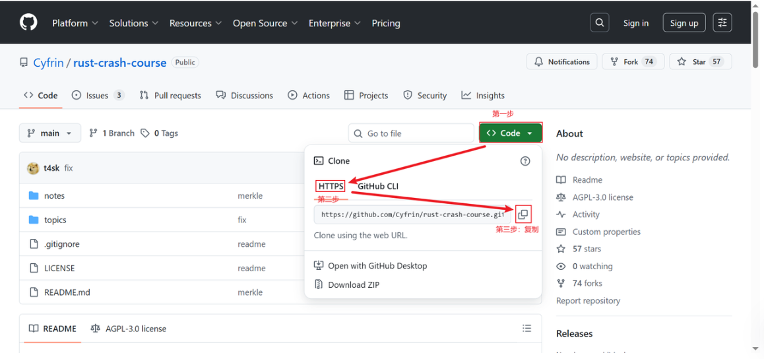Expand the Solutions menu

click(133, 23)
